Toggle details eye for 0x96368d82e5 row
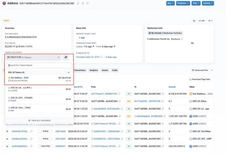Screen dimensions: 226x154 click(x=7, y=146)
